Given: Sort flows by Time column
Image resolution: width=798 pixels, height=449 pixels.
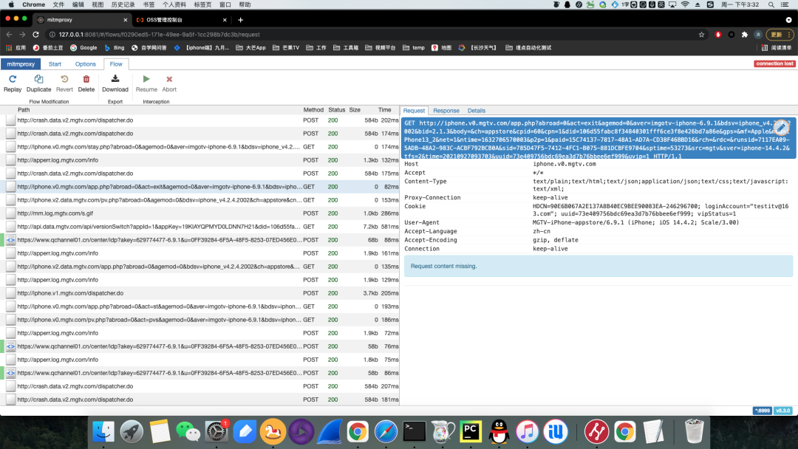Looking at the screenshot, I should pos(384,110).
